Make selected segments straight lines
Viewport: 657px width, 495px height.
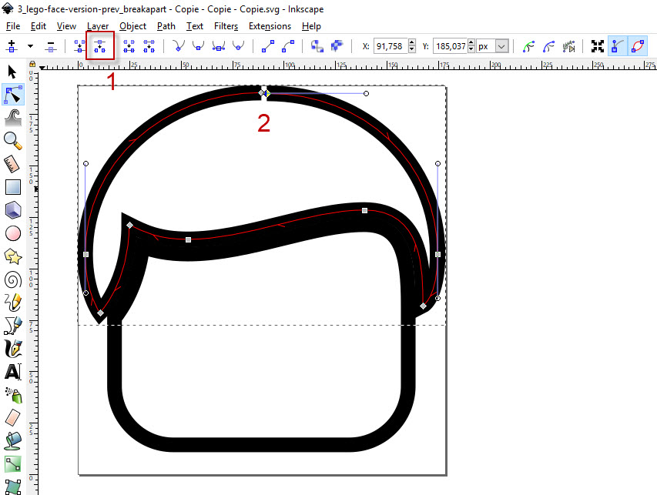(268, 46)
